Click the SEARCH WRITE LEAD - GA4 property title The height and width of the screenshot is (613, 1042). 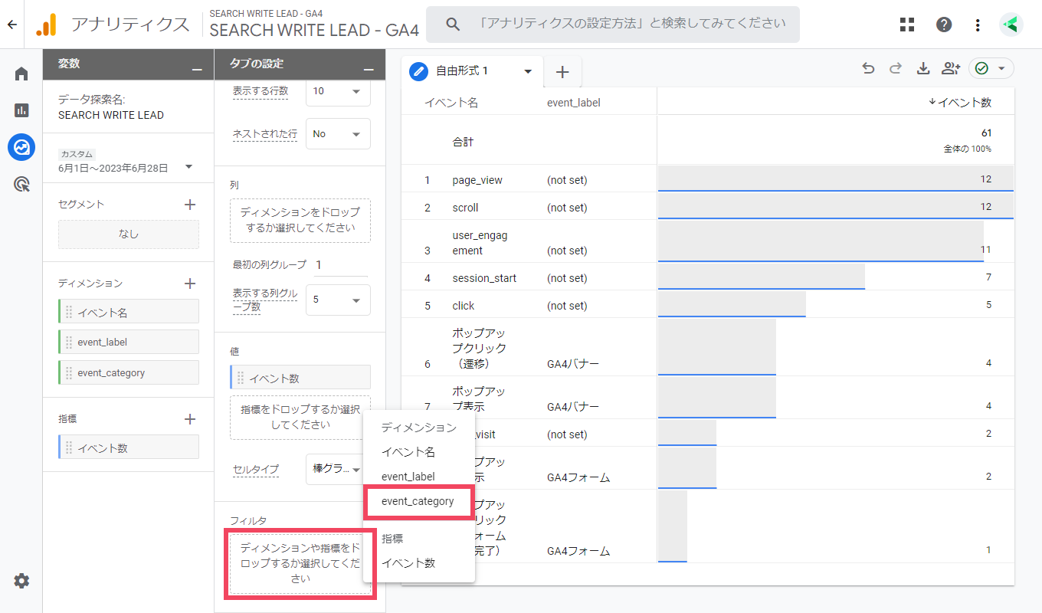tap(314, 30)
